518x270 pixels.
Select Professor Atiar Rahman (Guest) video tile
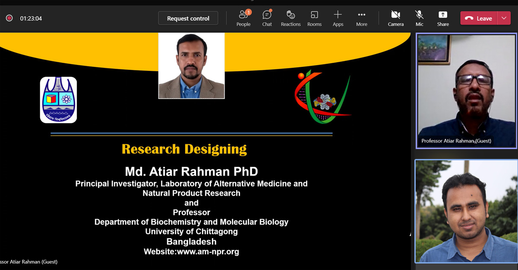click(466, 91)
